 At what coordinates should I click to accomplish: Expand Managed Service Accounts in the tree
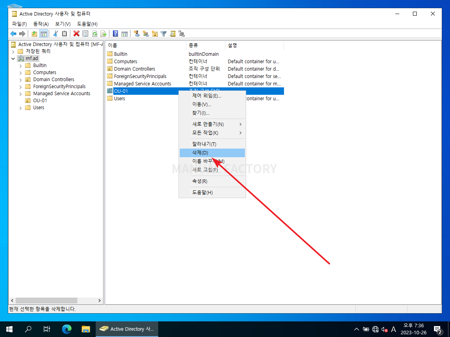(21, 94)
